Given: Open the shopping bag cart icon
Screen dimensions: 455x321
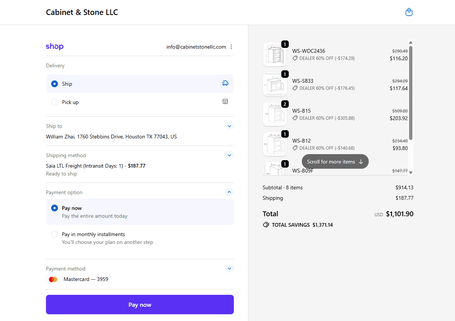Looking at the screenshot, I should pos(409,12).
